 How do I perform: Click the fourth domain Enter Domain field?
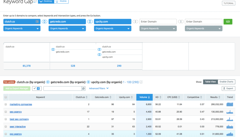point(158,22)
